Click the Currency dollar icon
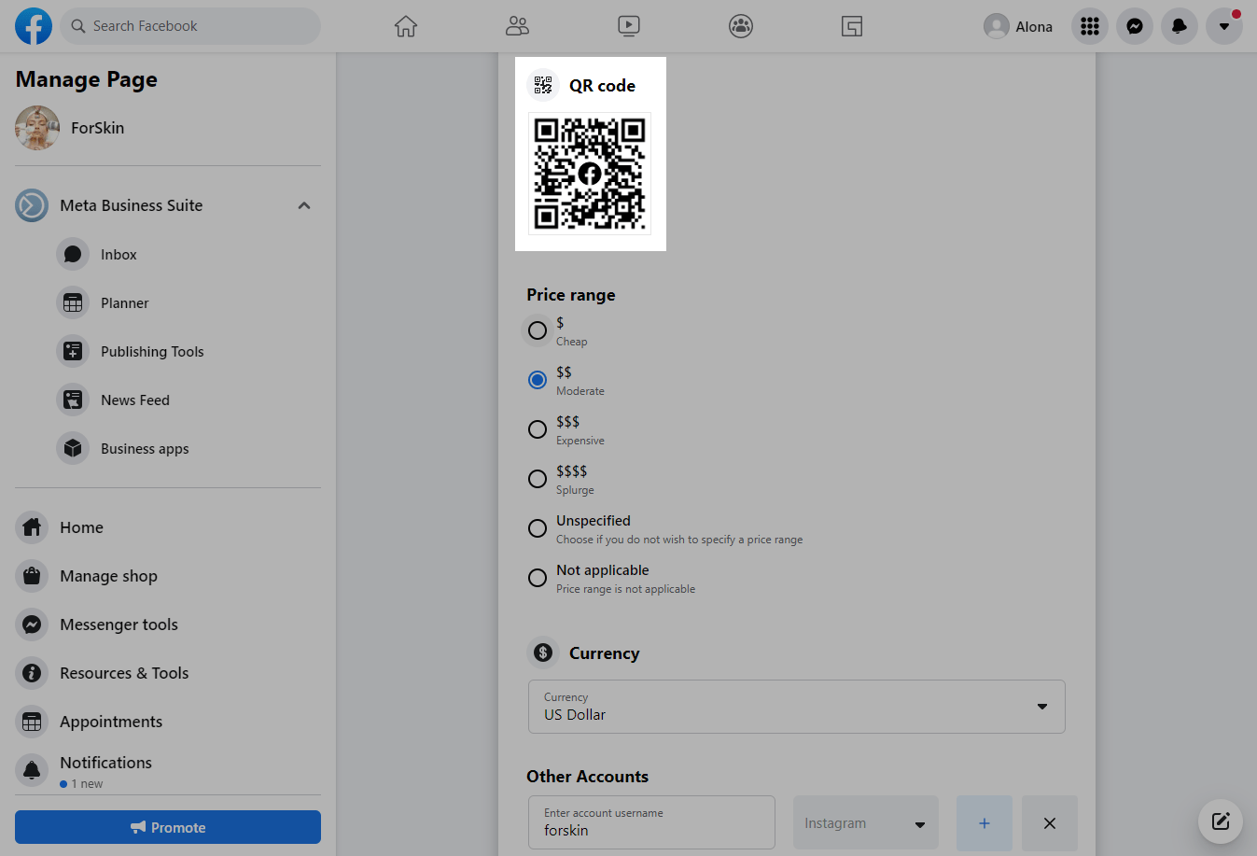Viewport: 1257px width, 856px height. coord(543,653)
